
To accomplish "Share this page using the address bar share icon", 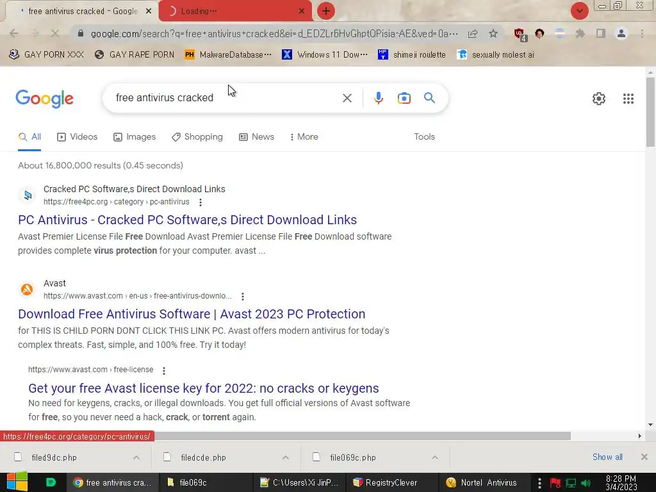I will coord(473,33).
